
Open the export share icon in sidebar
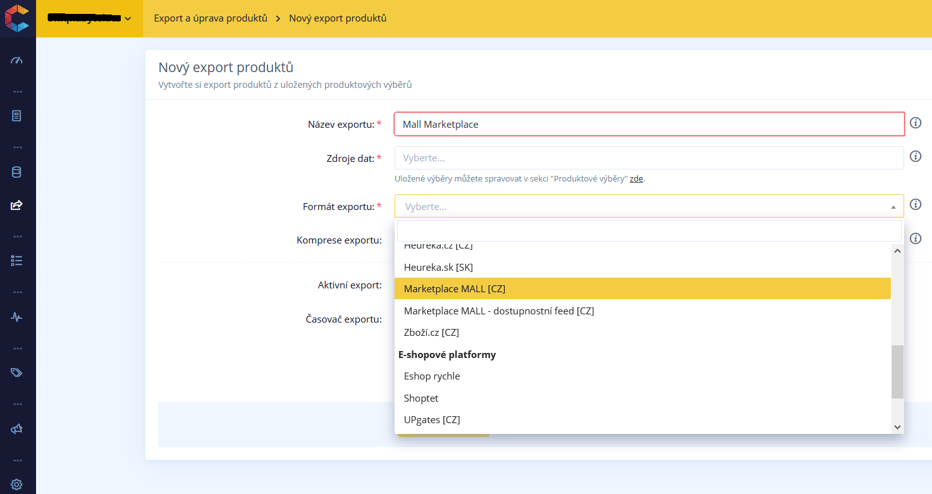pyautogui.click(x=17, y=205)
